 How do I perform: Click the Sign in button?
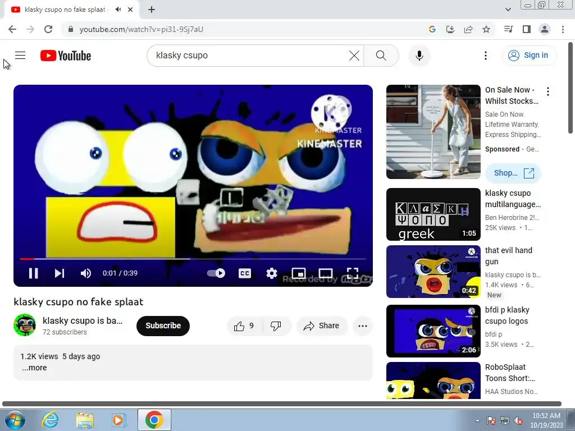[529, 56]
